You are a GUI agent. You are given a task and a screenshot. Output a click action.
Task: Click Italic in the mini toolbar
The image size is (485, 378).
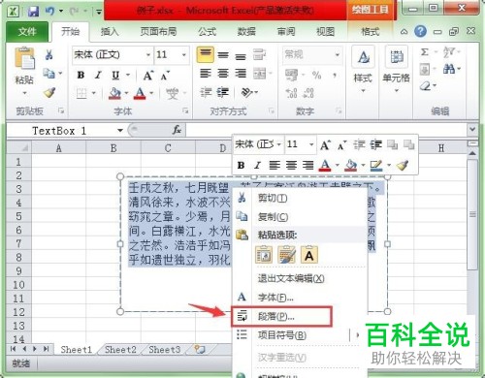[x=257, y=166]
